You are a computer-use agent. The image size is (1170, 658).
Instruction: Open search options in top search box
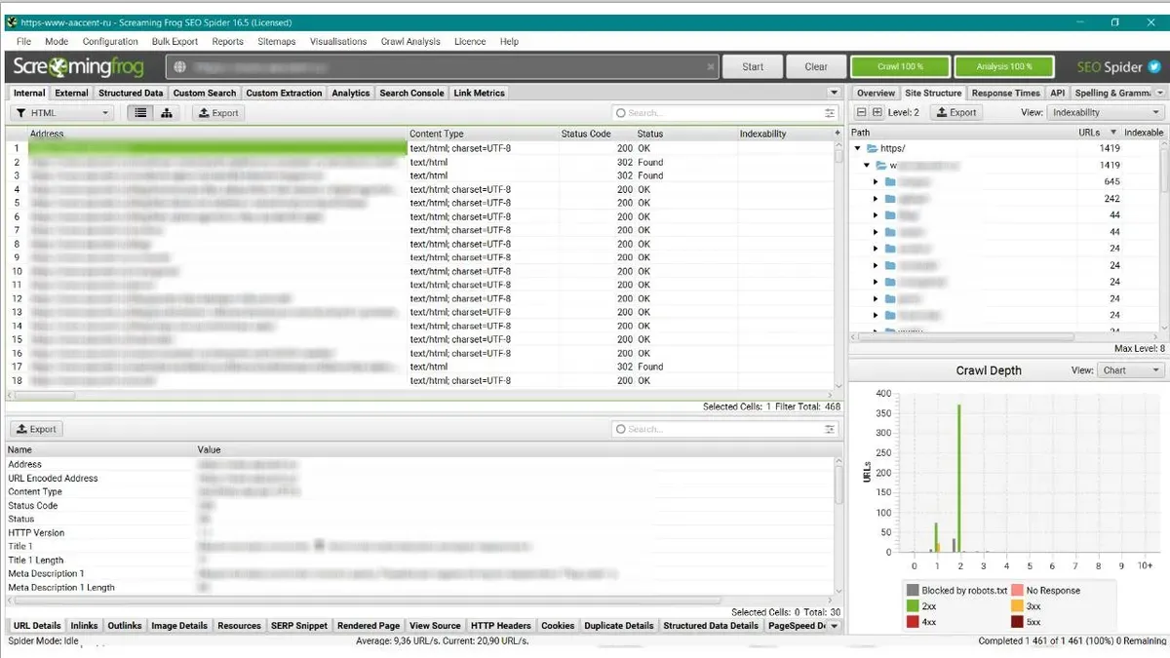[830, 113]
